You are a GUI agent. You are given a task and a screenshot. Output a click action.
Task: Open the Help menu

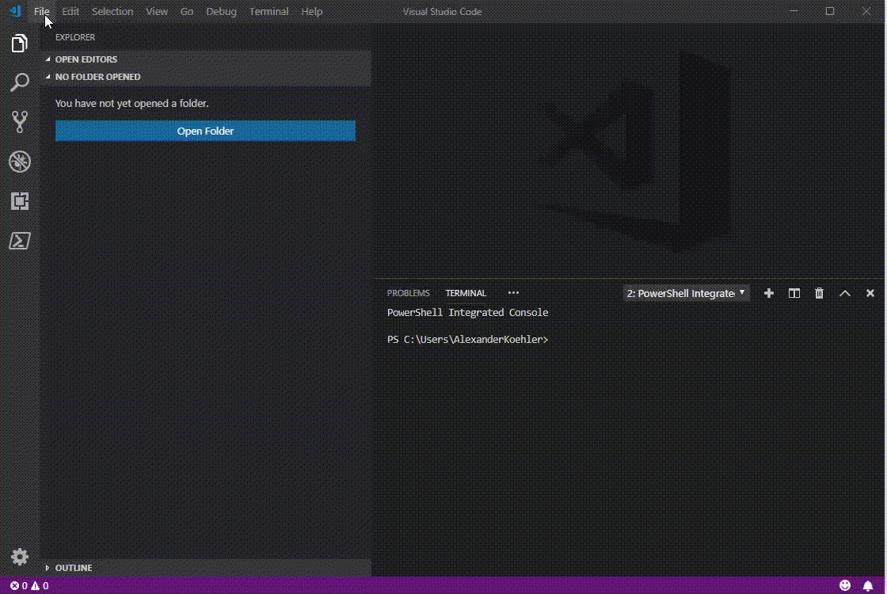(x=312, y=11)
